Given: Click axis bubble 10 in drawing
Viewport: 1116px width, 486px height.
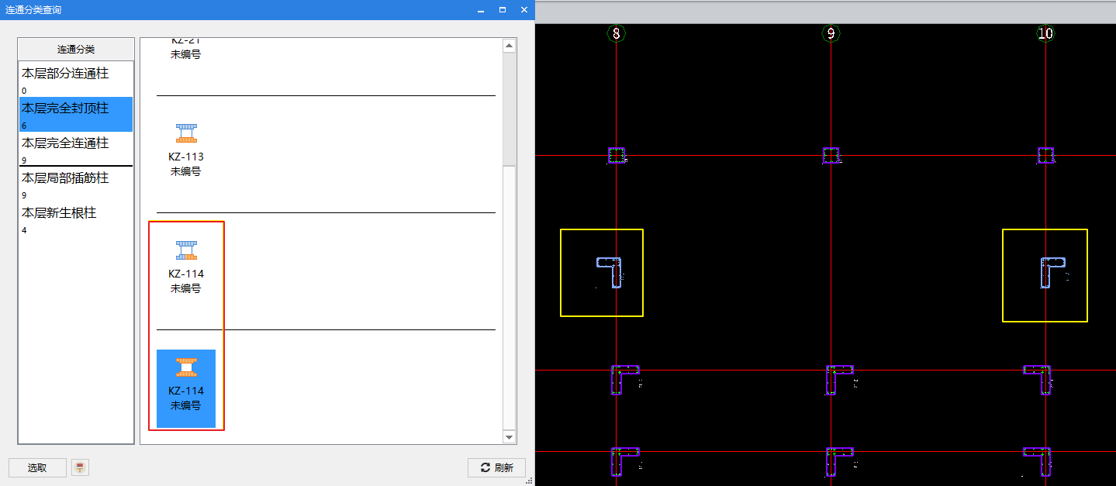Looking at the screenshot, I should point(1045,33).
